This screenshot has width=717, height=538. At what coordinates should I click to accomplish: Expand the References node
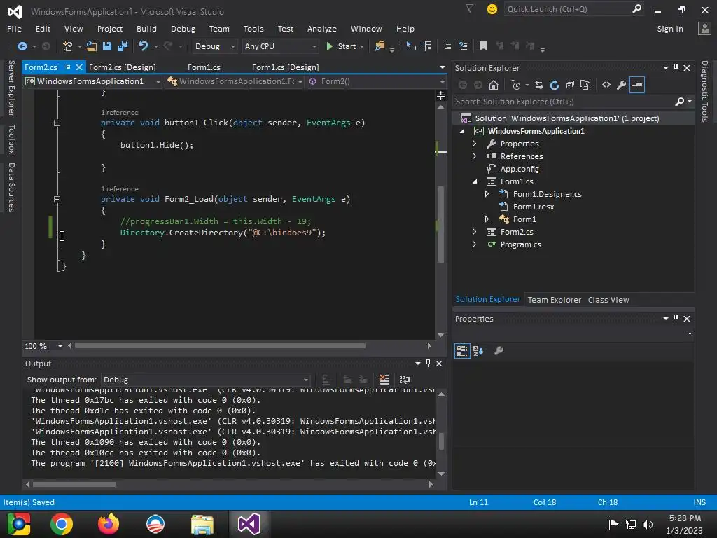[474, 156]
